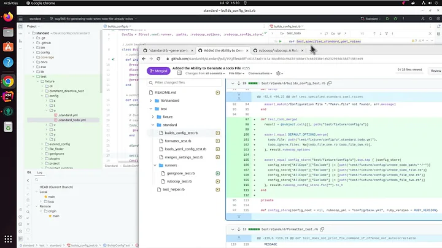Image resolution: width=442 pixels, height=248 pixels.
Task: Select .standard.yml in RubyMine project tree
Action: [x=68, y=115]
